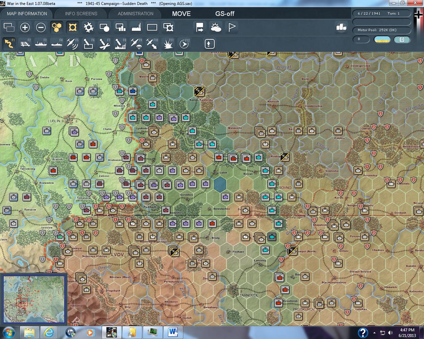
Task: Click the rectangle-with-circle map overlay icon
Action: (104, 27)
